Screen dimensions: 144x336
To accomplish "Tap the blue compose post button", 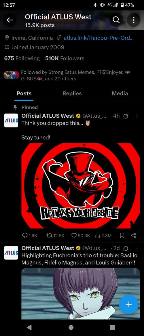I will click(x=129, y=304).
